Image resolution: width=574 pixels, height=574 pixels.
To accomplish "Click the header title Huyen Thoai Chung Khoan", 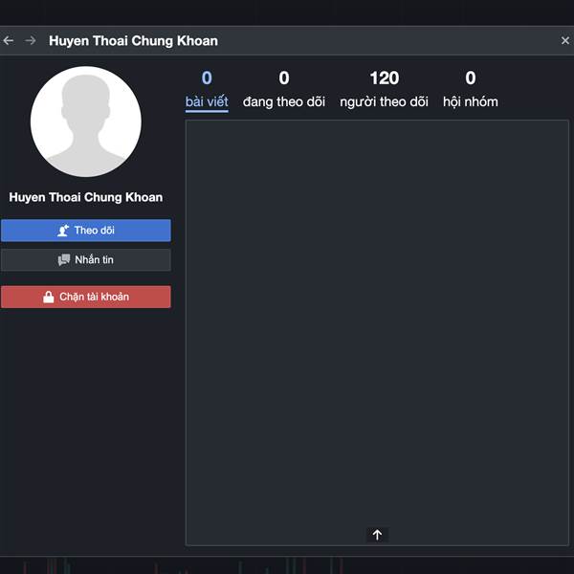I will [x=133, y=41].
